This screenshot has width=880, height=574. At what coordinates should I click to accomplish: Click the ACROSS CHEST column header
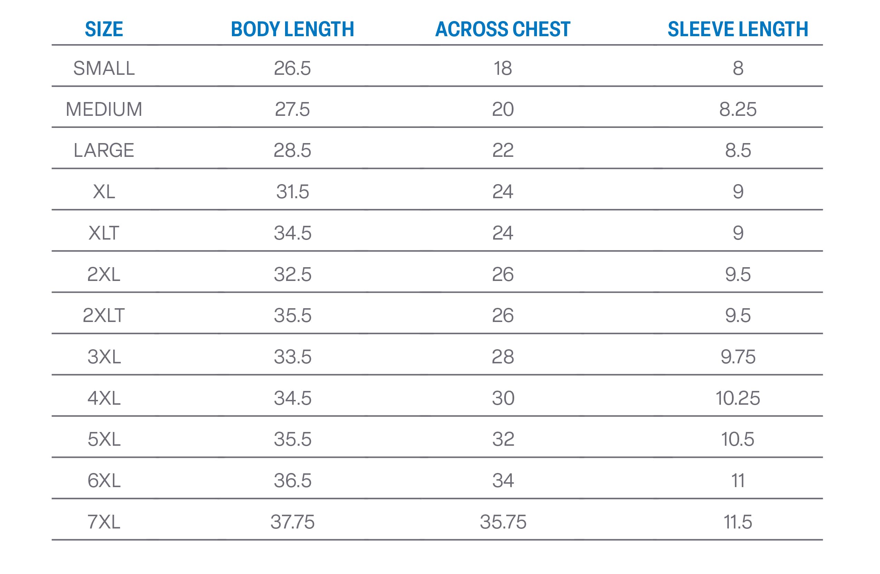click(x=502, y=29)
